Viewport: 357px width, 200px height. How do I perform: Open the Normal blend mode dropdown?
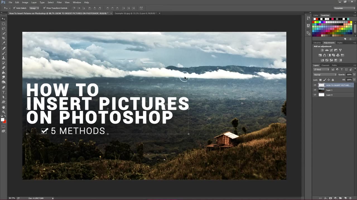tap(325, 75)
